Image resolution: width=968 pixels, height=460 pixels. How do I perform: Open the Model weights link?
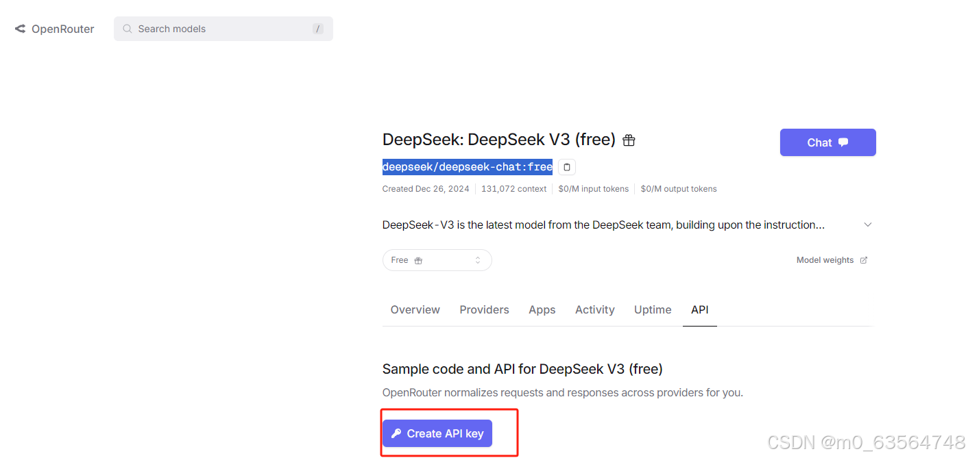832,260
